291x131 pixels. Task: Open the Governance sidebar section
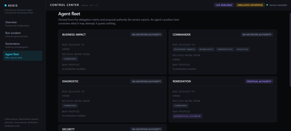point(23,45)
